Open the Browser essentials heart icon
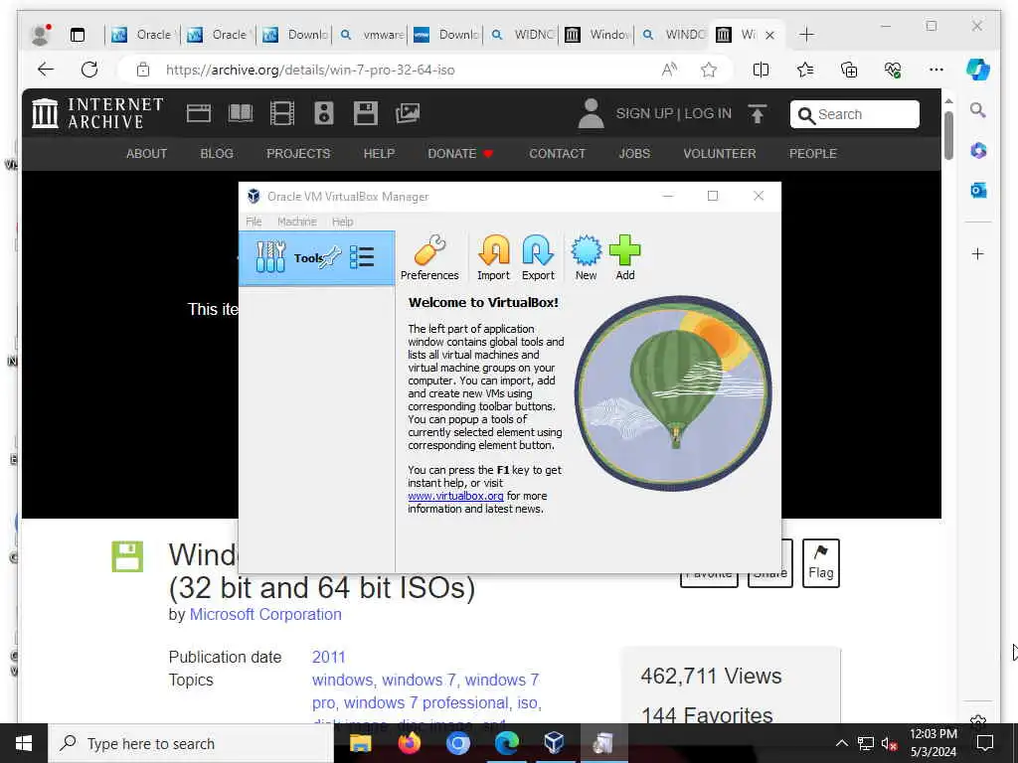This screenshot has height=763, width=1018. click(x=893, y=70)
